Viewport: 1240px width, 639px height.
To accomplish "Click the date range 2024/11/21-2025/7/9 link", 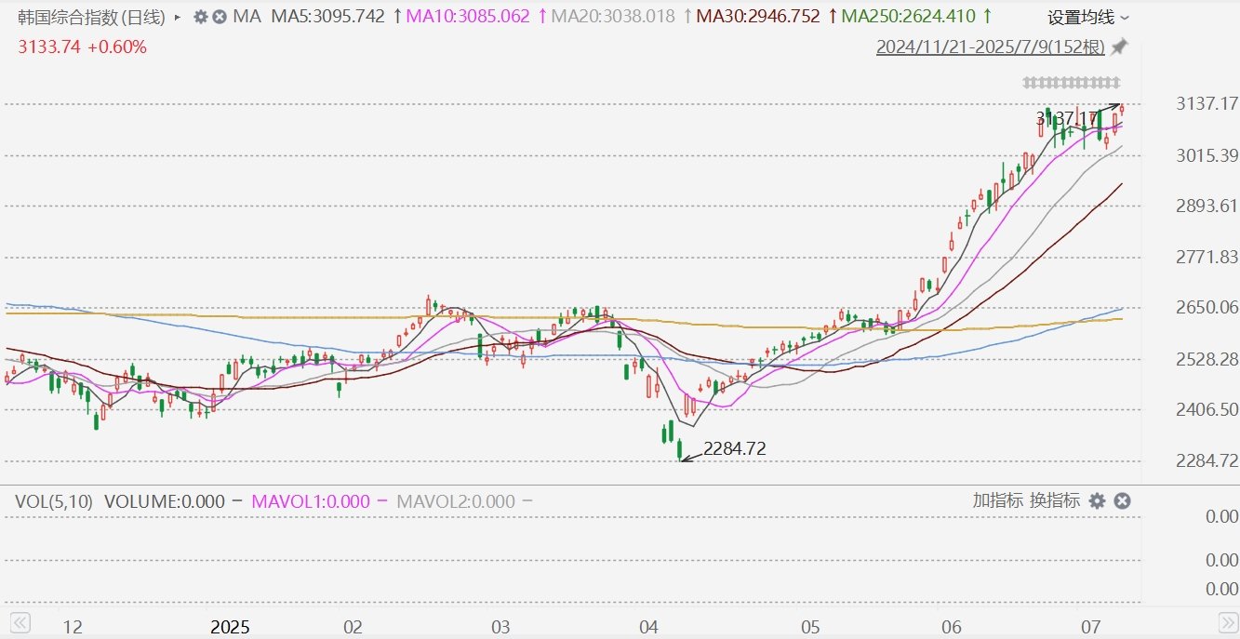I will point(992,47).
